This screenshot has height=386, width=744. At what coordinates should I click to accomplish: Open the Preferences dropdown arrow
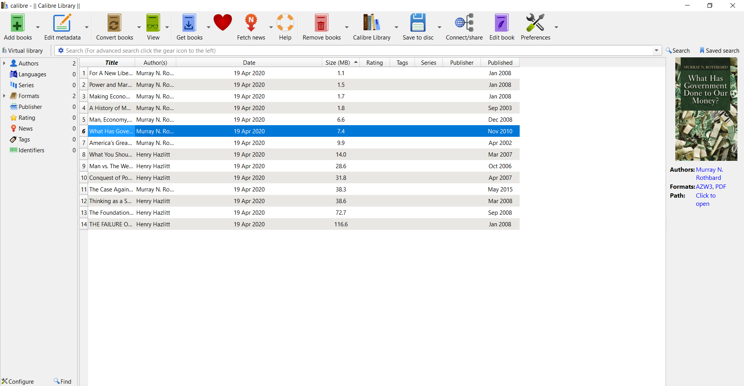click(556, 27)
